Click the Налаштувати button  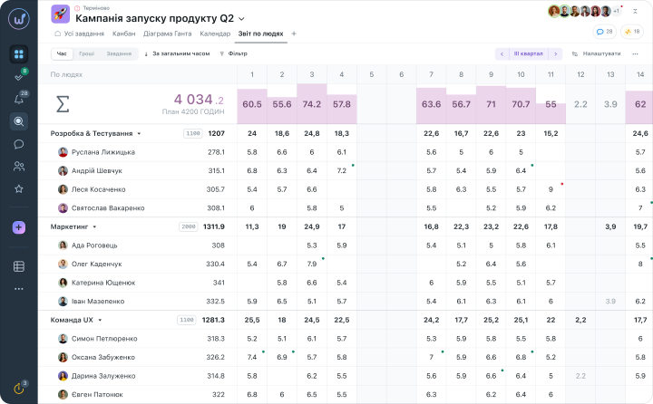tap(597, 53)
